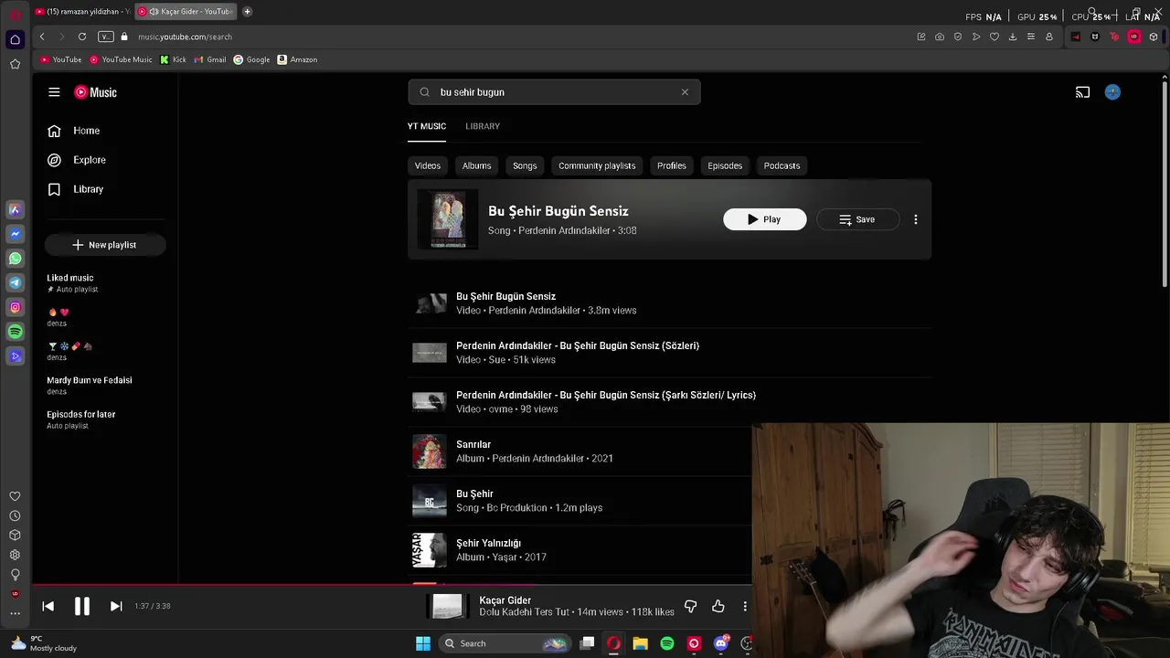Filter results by Podcasts

(782, 165)
